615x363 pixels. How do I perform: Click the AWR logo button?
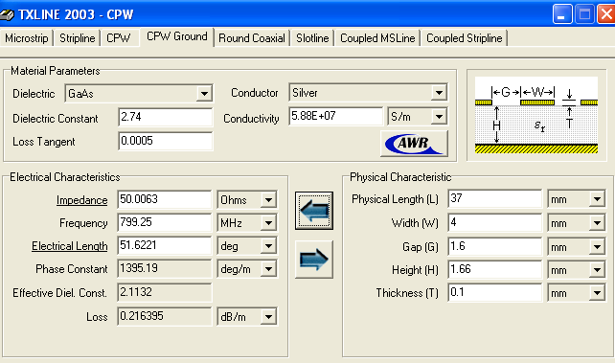point(414,144)
